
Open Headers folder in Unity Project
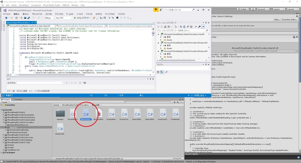pos(60,115)
